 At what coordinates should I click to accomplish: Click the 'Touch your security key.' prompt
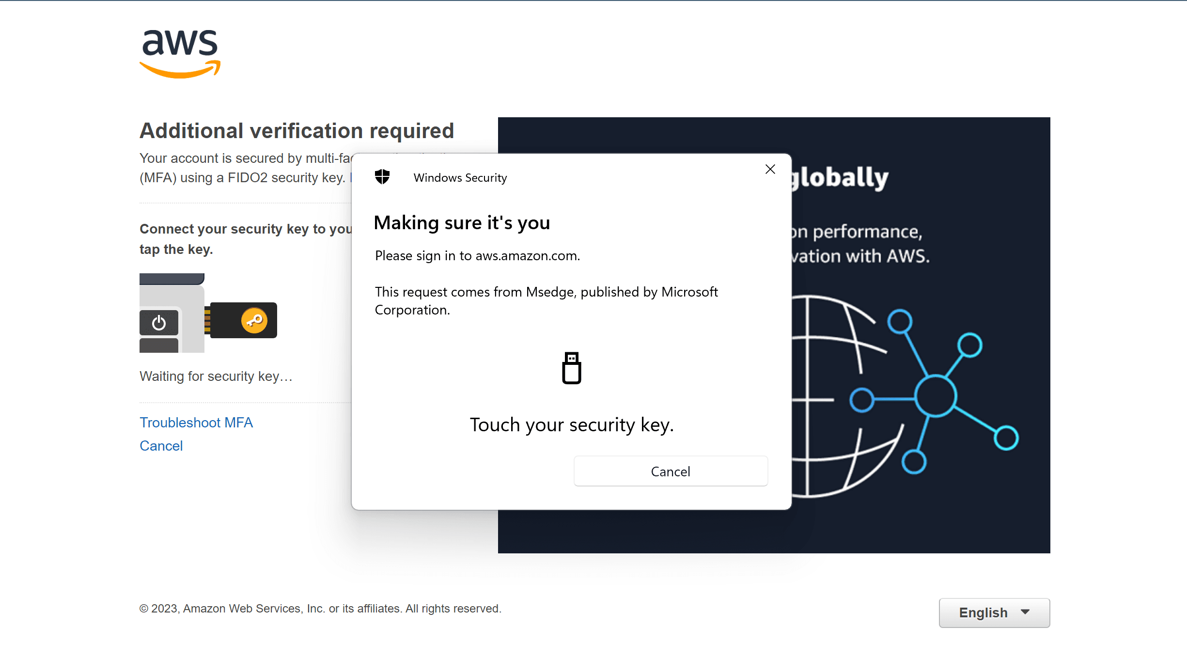[x=572, y=425]
